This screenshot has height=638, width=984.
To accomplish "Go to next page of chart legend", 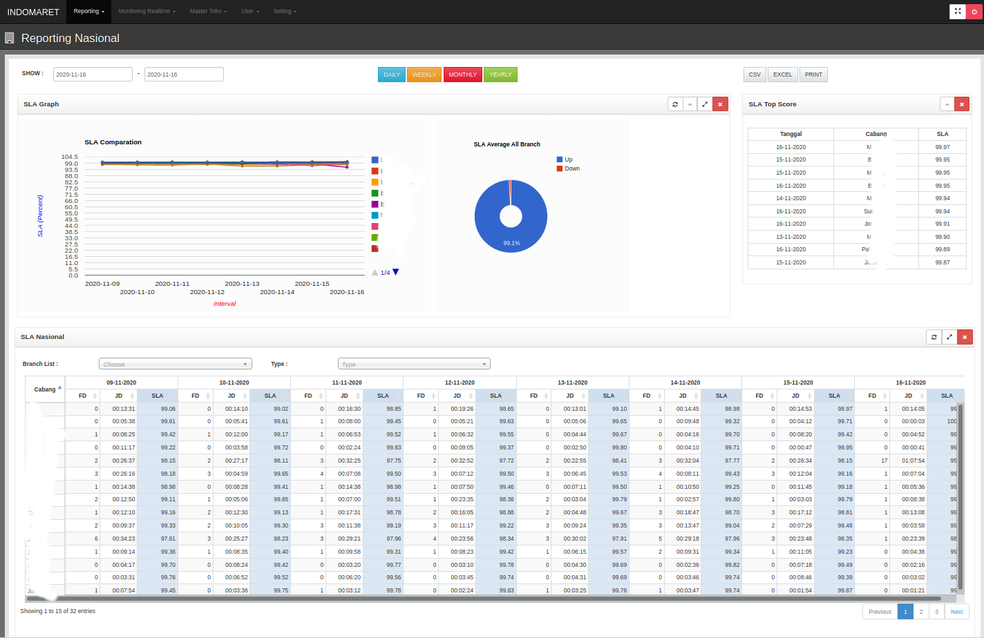I will 396,272.
